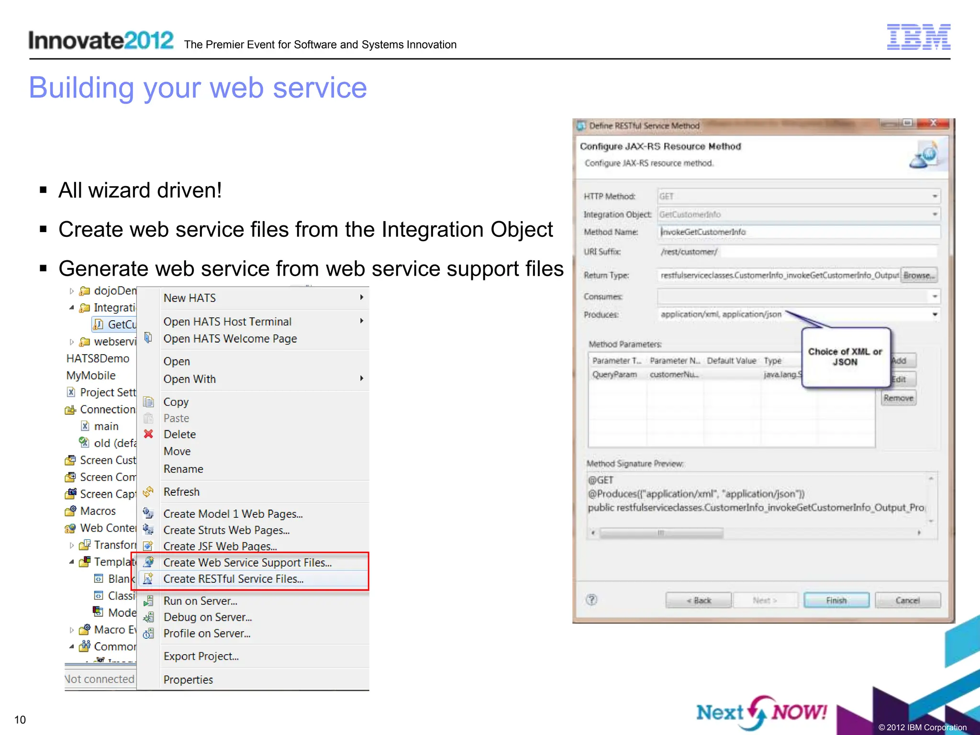Select MyMobile project in tree

(x=91, y=376)
